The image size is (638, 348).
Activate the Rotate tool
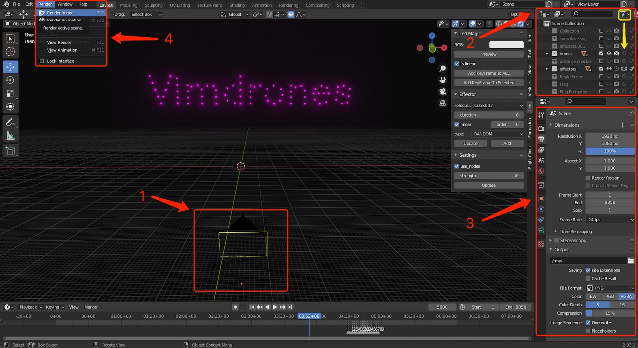(x=11, y=80)
